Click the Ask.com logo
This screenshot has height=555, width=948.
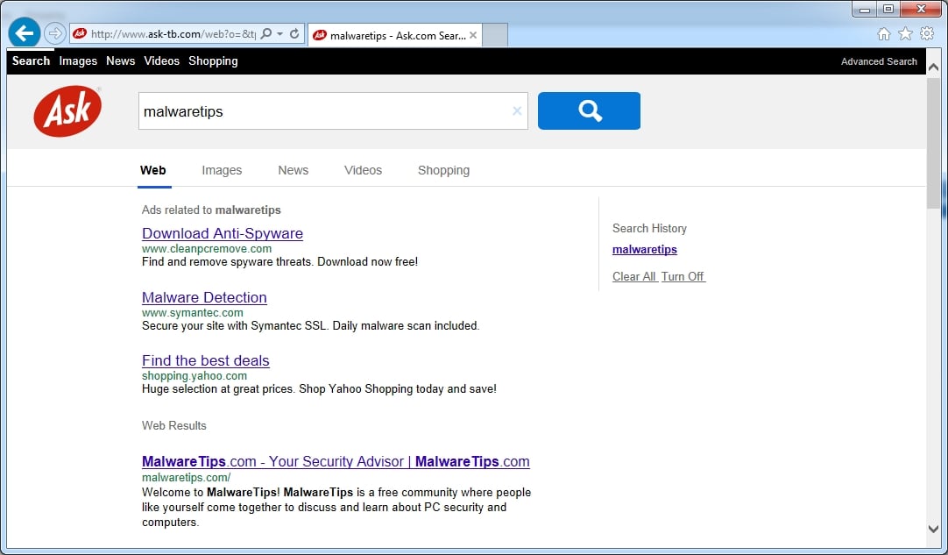click(x=67, y=110)
